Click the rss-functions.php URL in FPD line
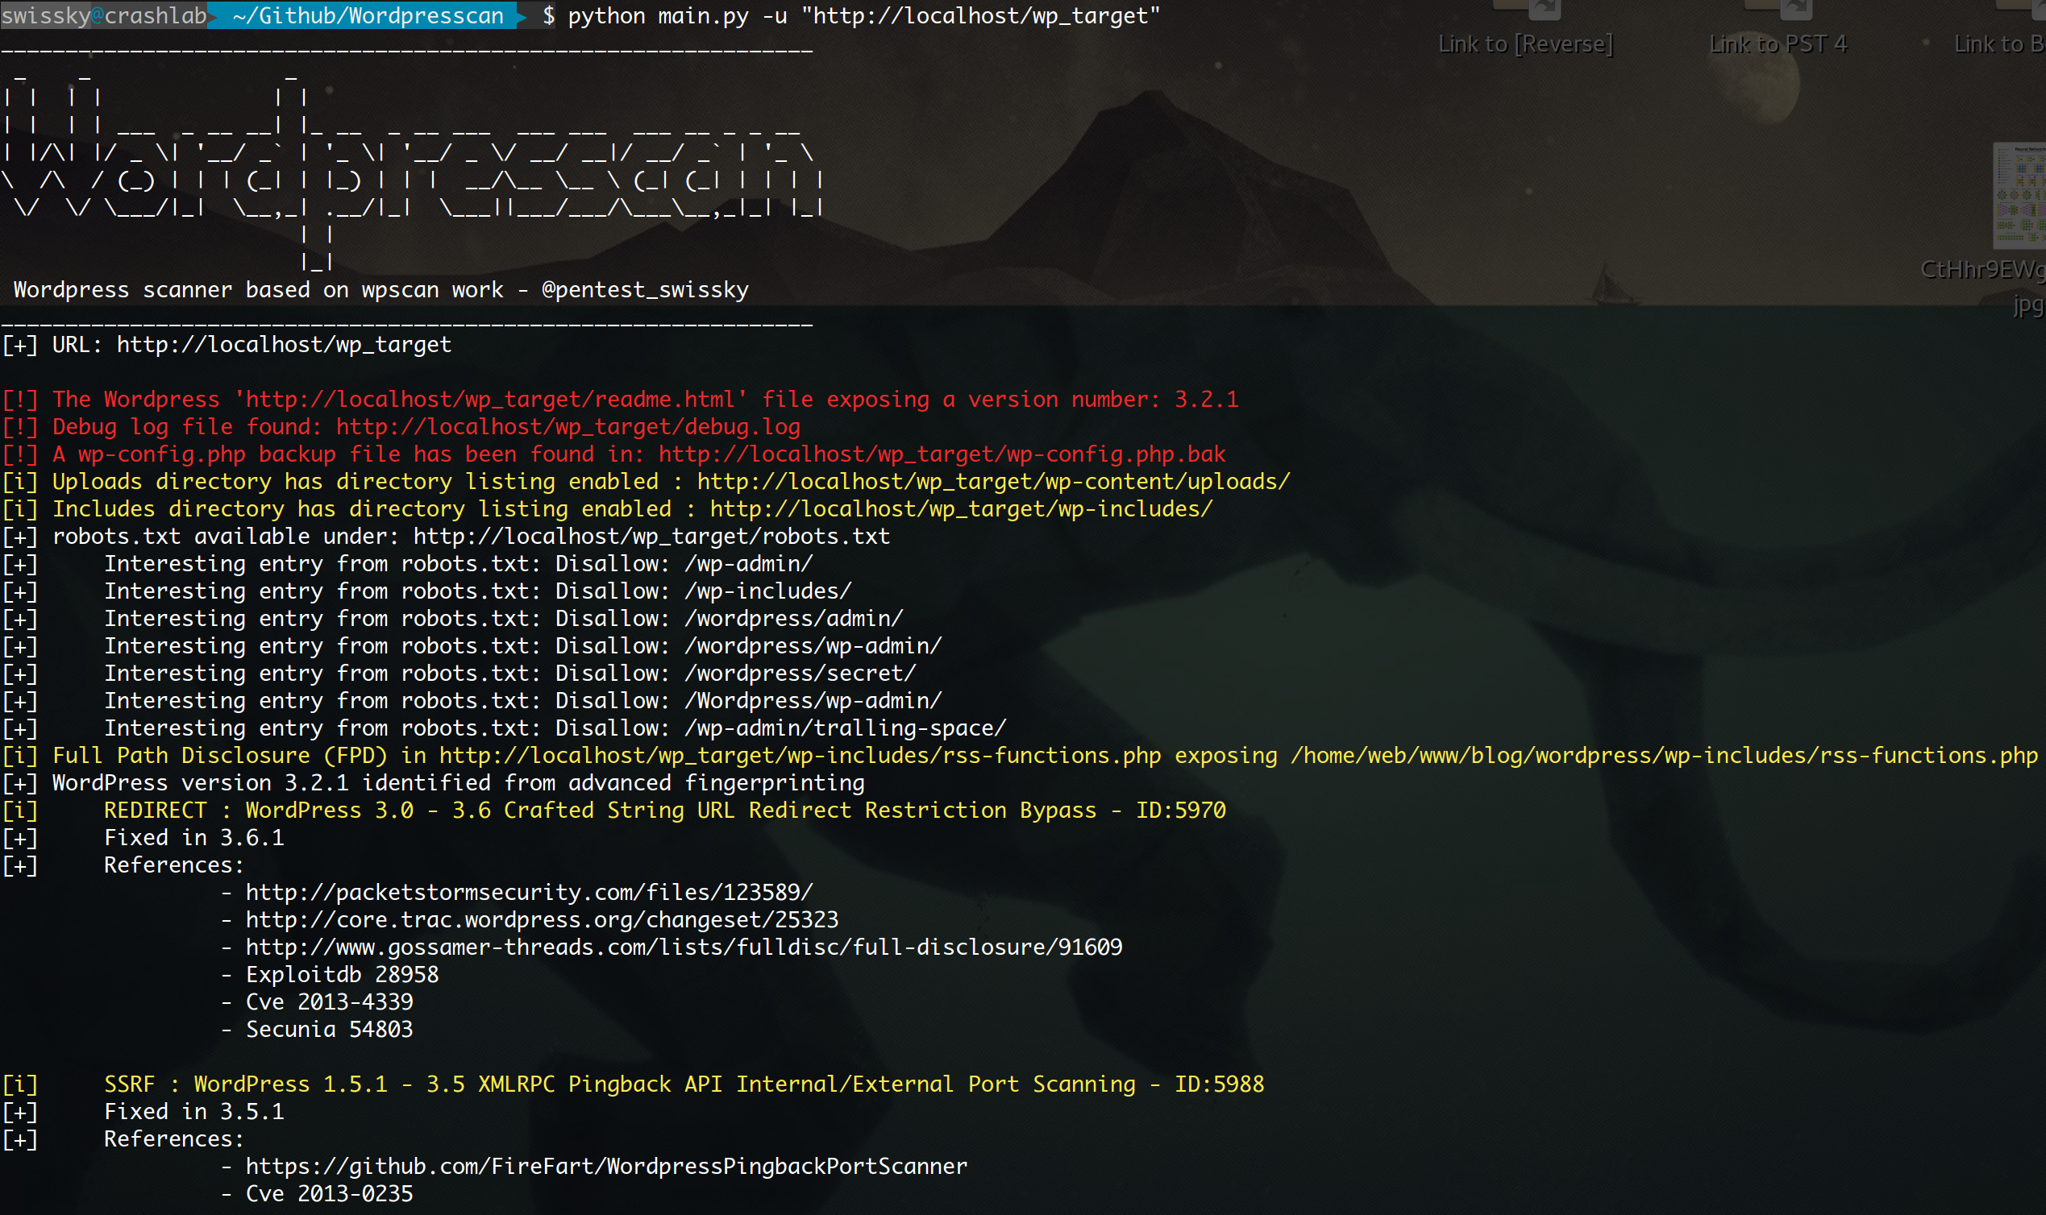 tap(800, 756)
